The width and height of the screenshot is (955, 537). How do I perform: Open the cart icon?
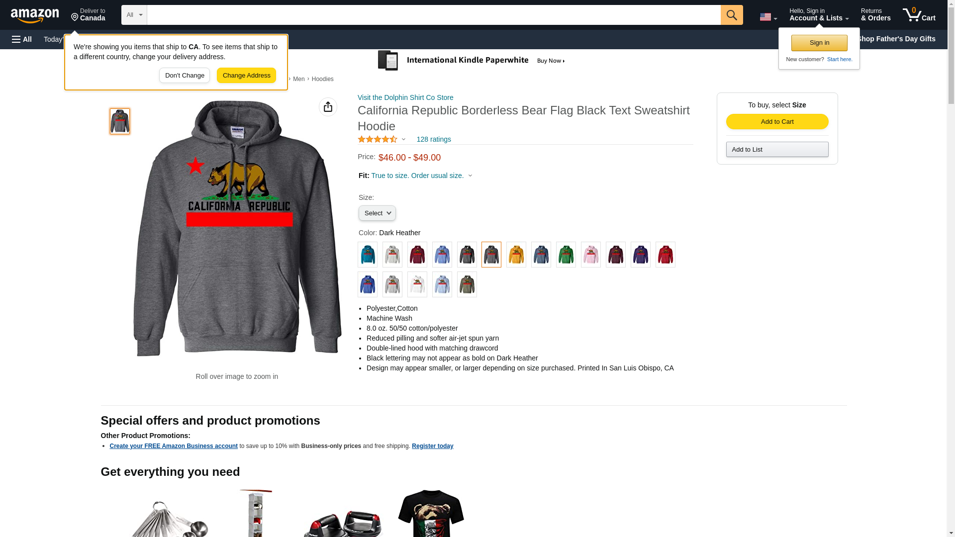(919, 15)
